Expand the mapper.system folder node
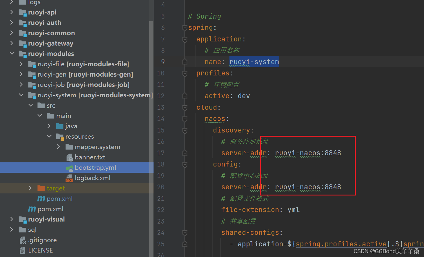The image size is (424, 257). pos(58,147)
